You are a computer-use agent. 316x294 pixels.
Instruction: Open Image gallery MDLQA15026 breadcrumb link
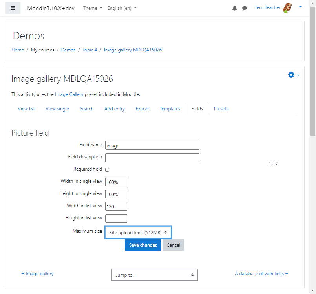[x=133, y=50]
